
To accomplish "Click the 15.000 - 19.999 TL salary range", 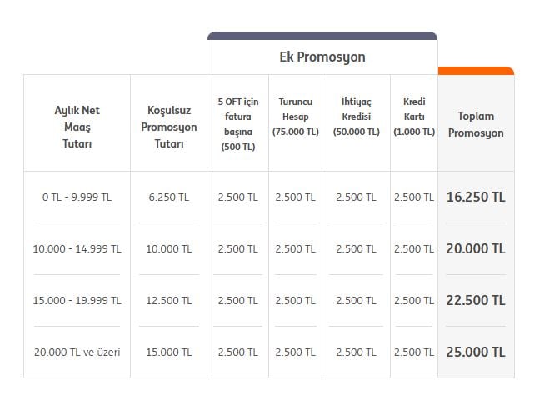I will [x=77, y=301].
